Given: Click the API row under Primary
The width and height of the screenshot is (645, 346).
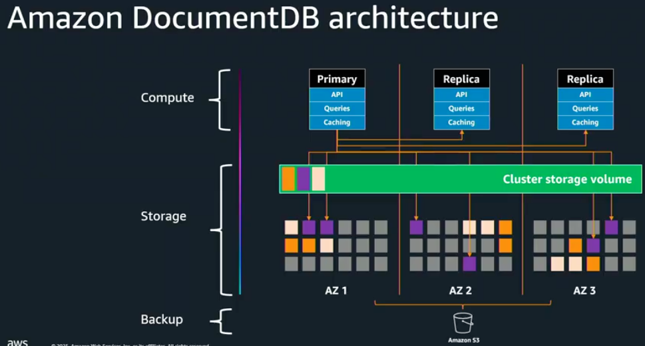Looking at the screenshot, I should (337, 95).
